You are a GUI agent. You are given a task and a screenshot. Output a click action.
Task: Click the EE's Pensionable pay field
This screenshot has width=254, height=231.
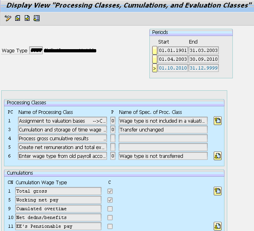[58, 227]
